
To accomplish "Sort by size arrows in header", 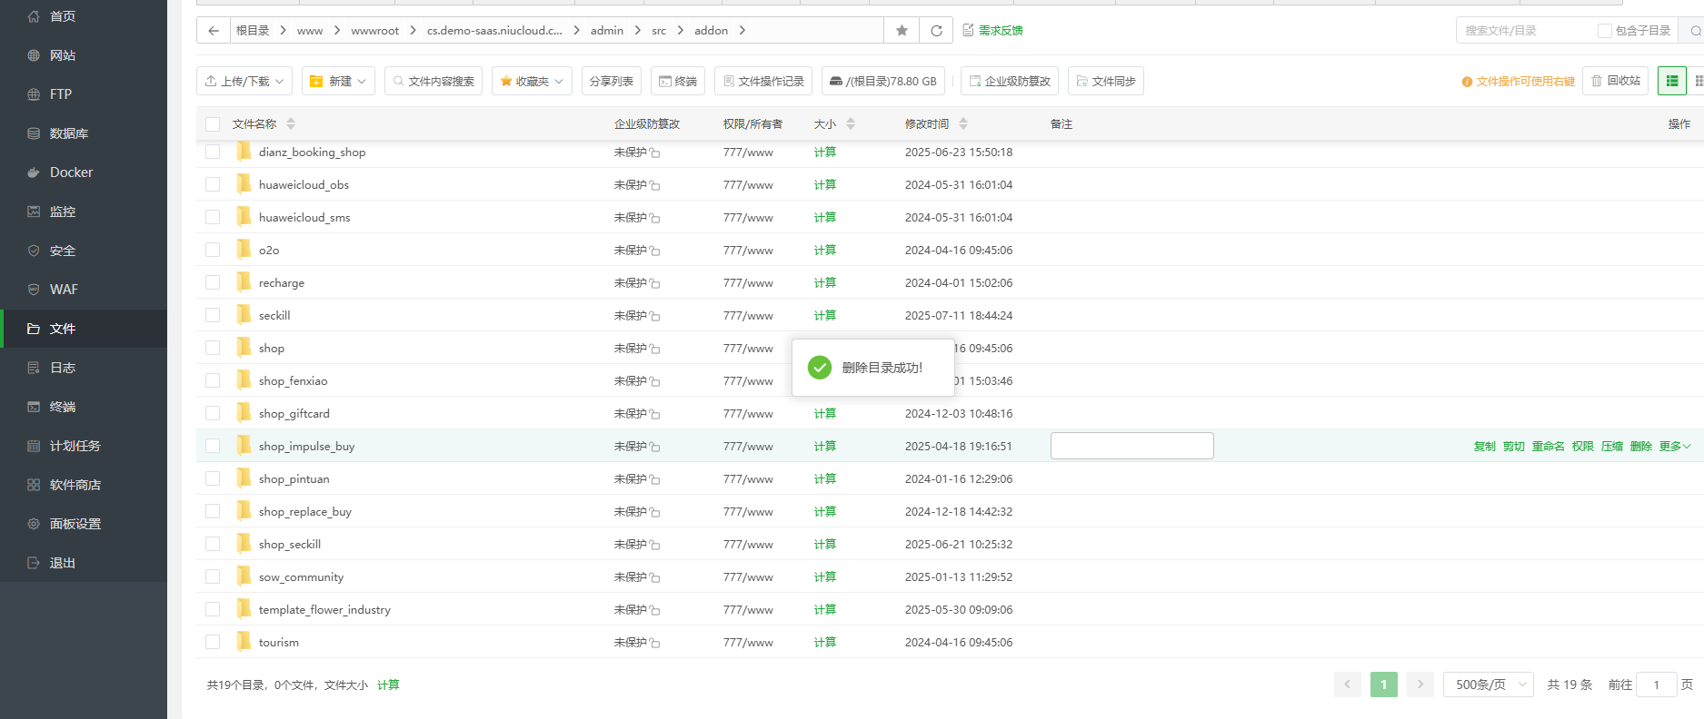I will click(851, 123).
